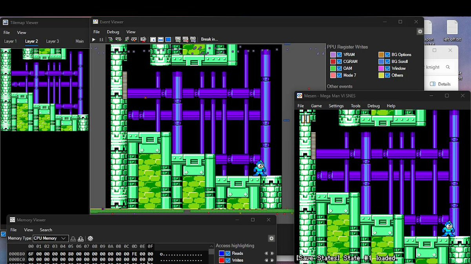Click the Run one scanline icon
Screen dimensions: 471x264
click(x=161, y=40)
